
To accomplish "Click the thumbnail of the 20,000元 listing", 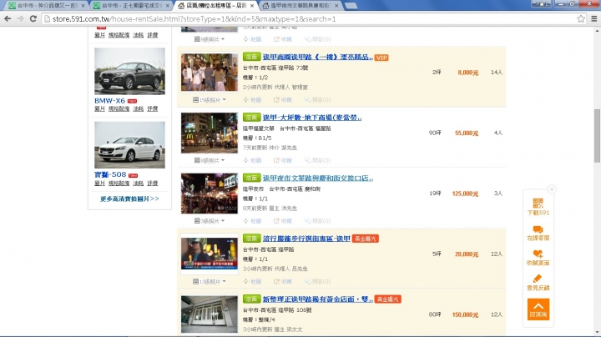I will (x=210, y=254).
